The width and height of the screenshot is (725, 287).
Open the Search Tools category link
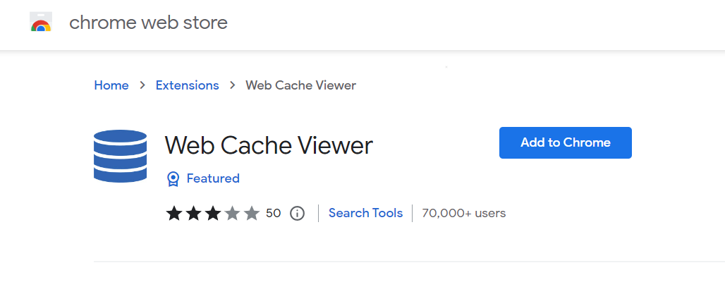(x=365, y=213)
